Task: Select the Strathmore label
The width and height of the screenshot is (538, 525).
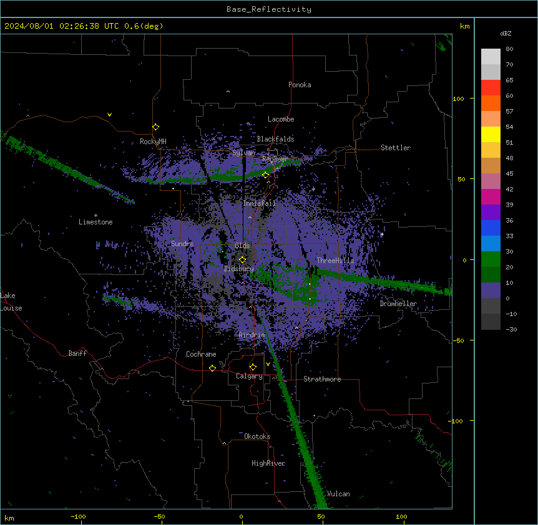Action: click(x=322, y=379)
